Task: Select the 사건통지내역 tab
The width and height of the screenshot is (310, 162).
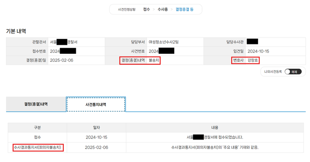Action: (x=96, y=104)
